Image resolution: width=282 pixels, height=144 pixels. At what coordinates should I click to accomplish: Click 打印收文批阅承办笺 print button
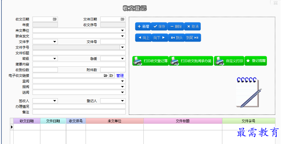[191, 61]
